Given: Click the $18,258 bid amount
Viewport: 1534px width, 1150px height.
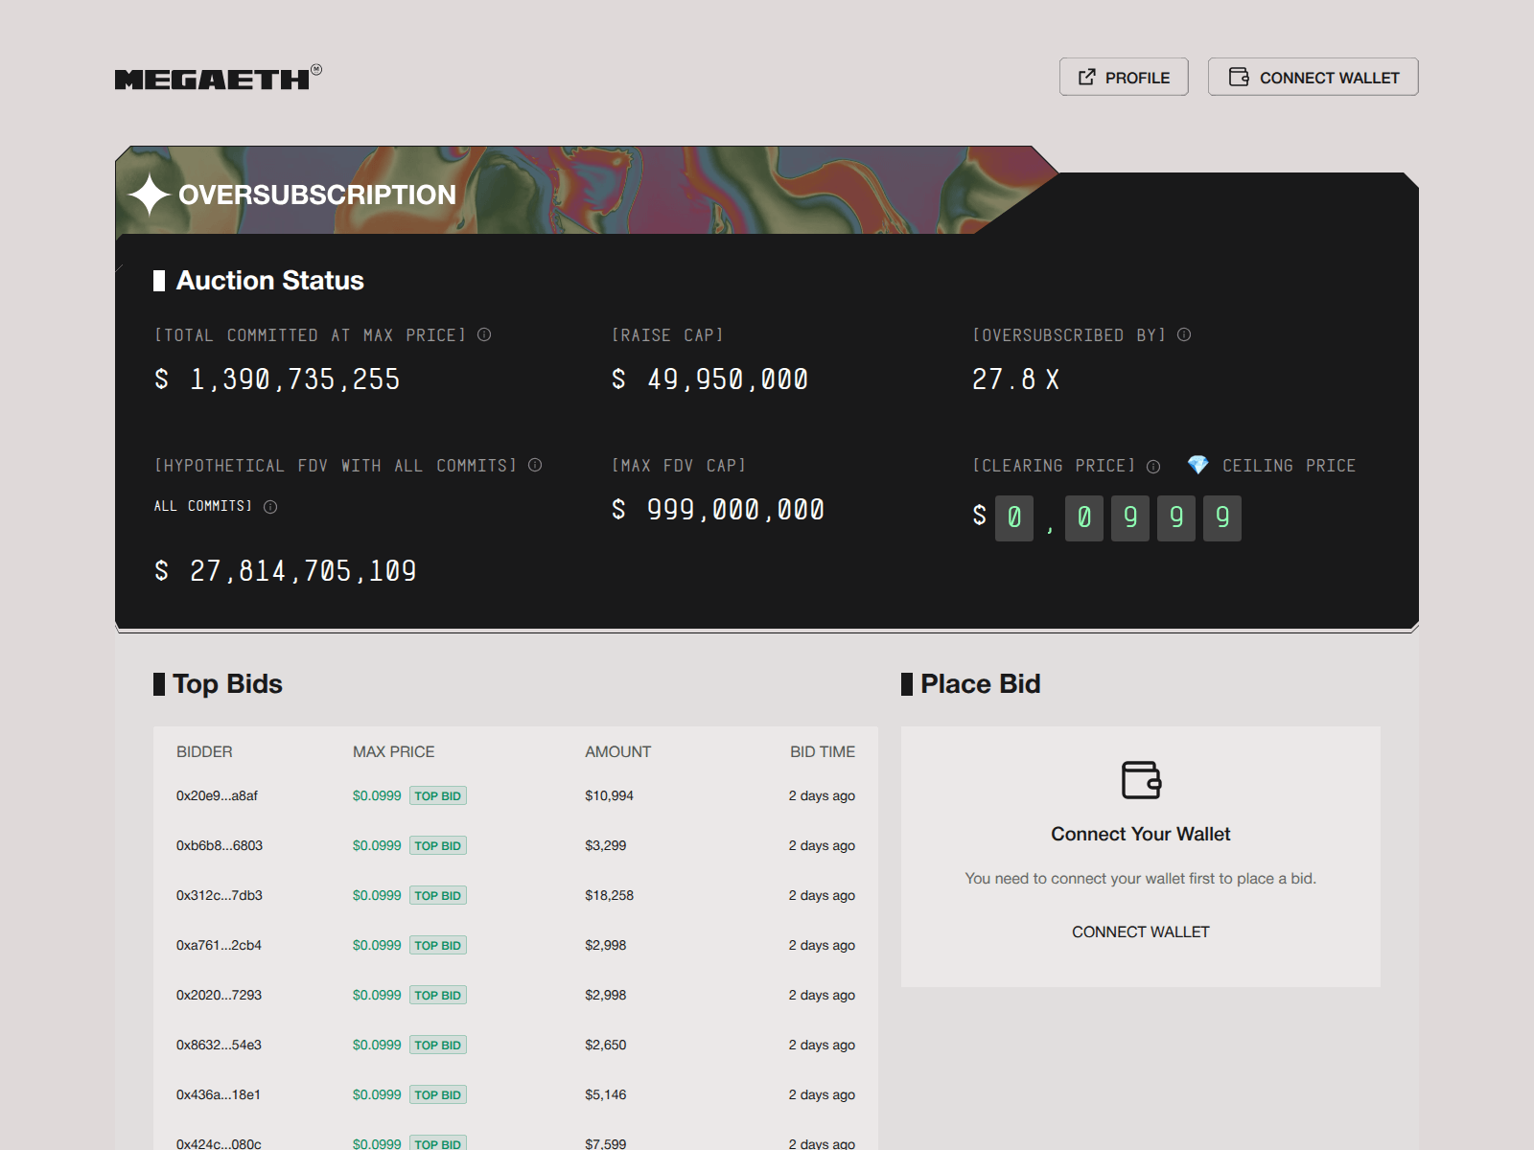Looking at the screenshot, I should point(610,895).
